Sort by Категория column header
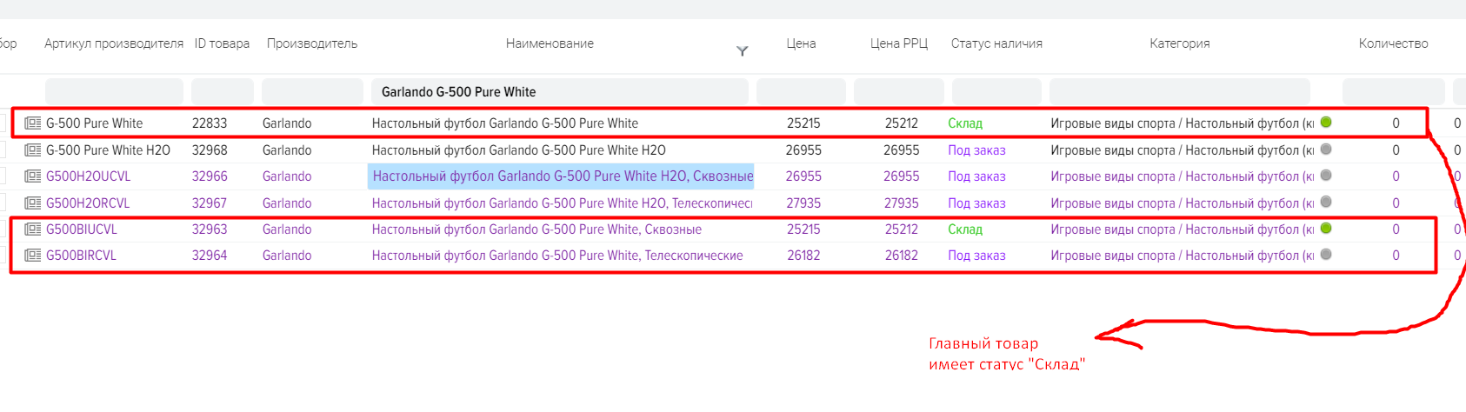1466x412 pixels. (1180, 43)
